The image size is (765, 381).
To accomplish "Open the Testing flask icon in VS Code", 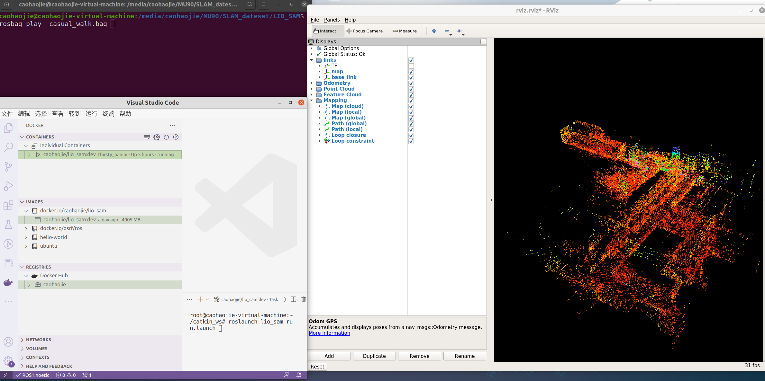I will (8, 224).
